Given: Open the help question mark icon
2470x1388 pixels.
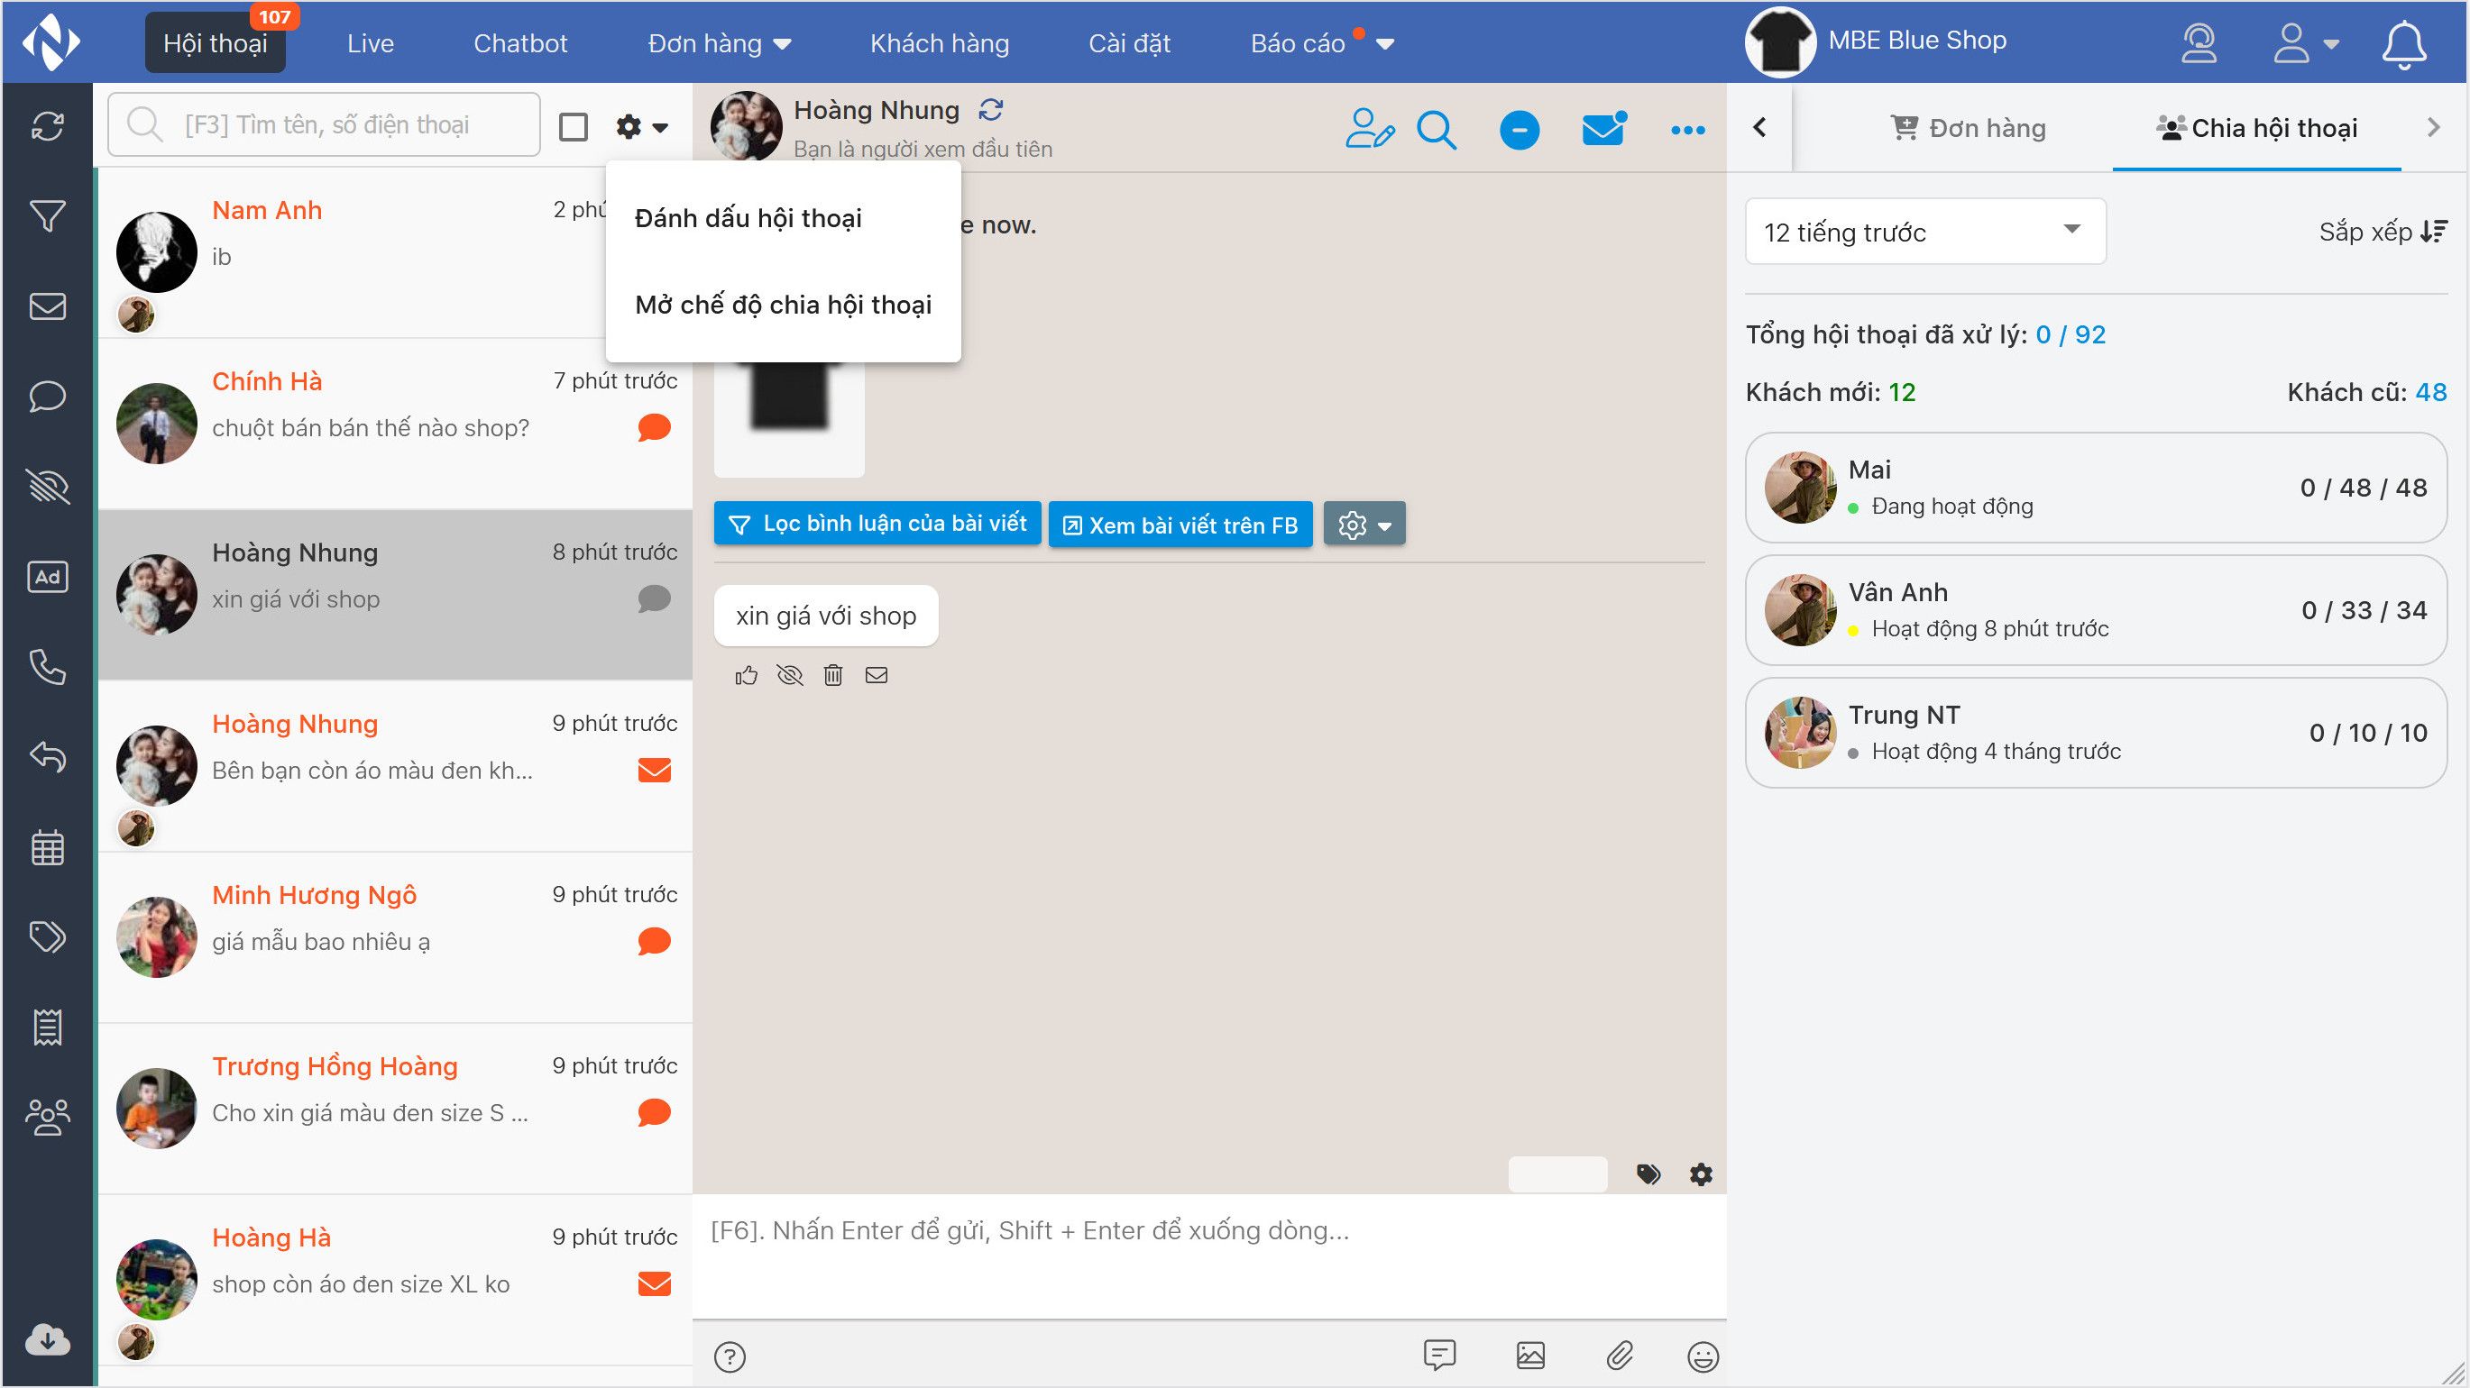Looking at the screenshot, I should pyautogui.click(x=730, y=1356).
